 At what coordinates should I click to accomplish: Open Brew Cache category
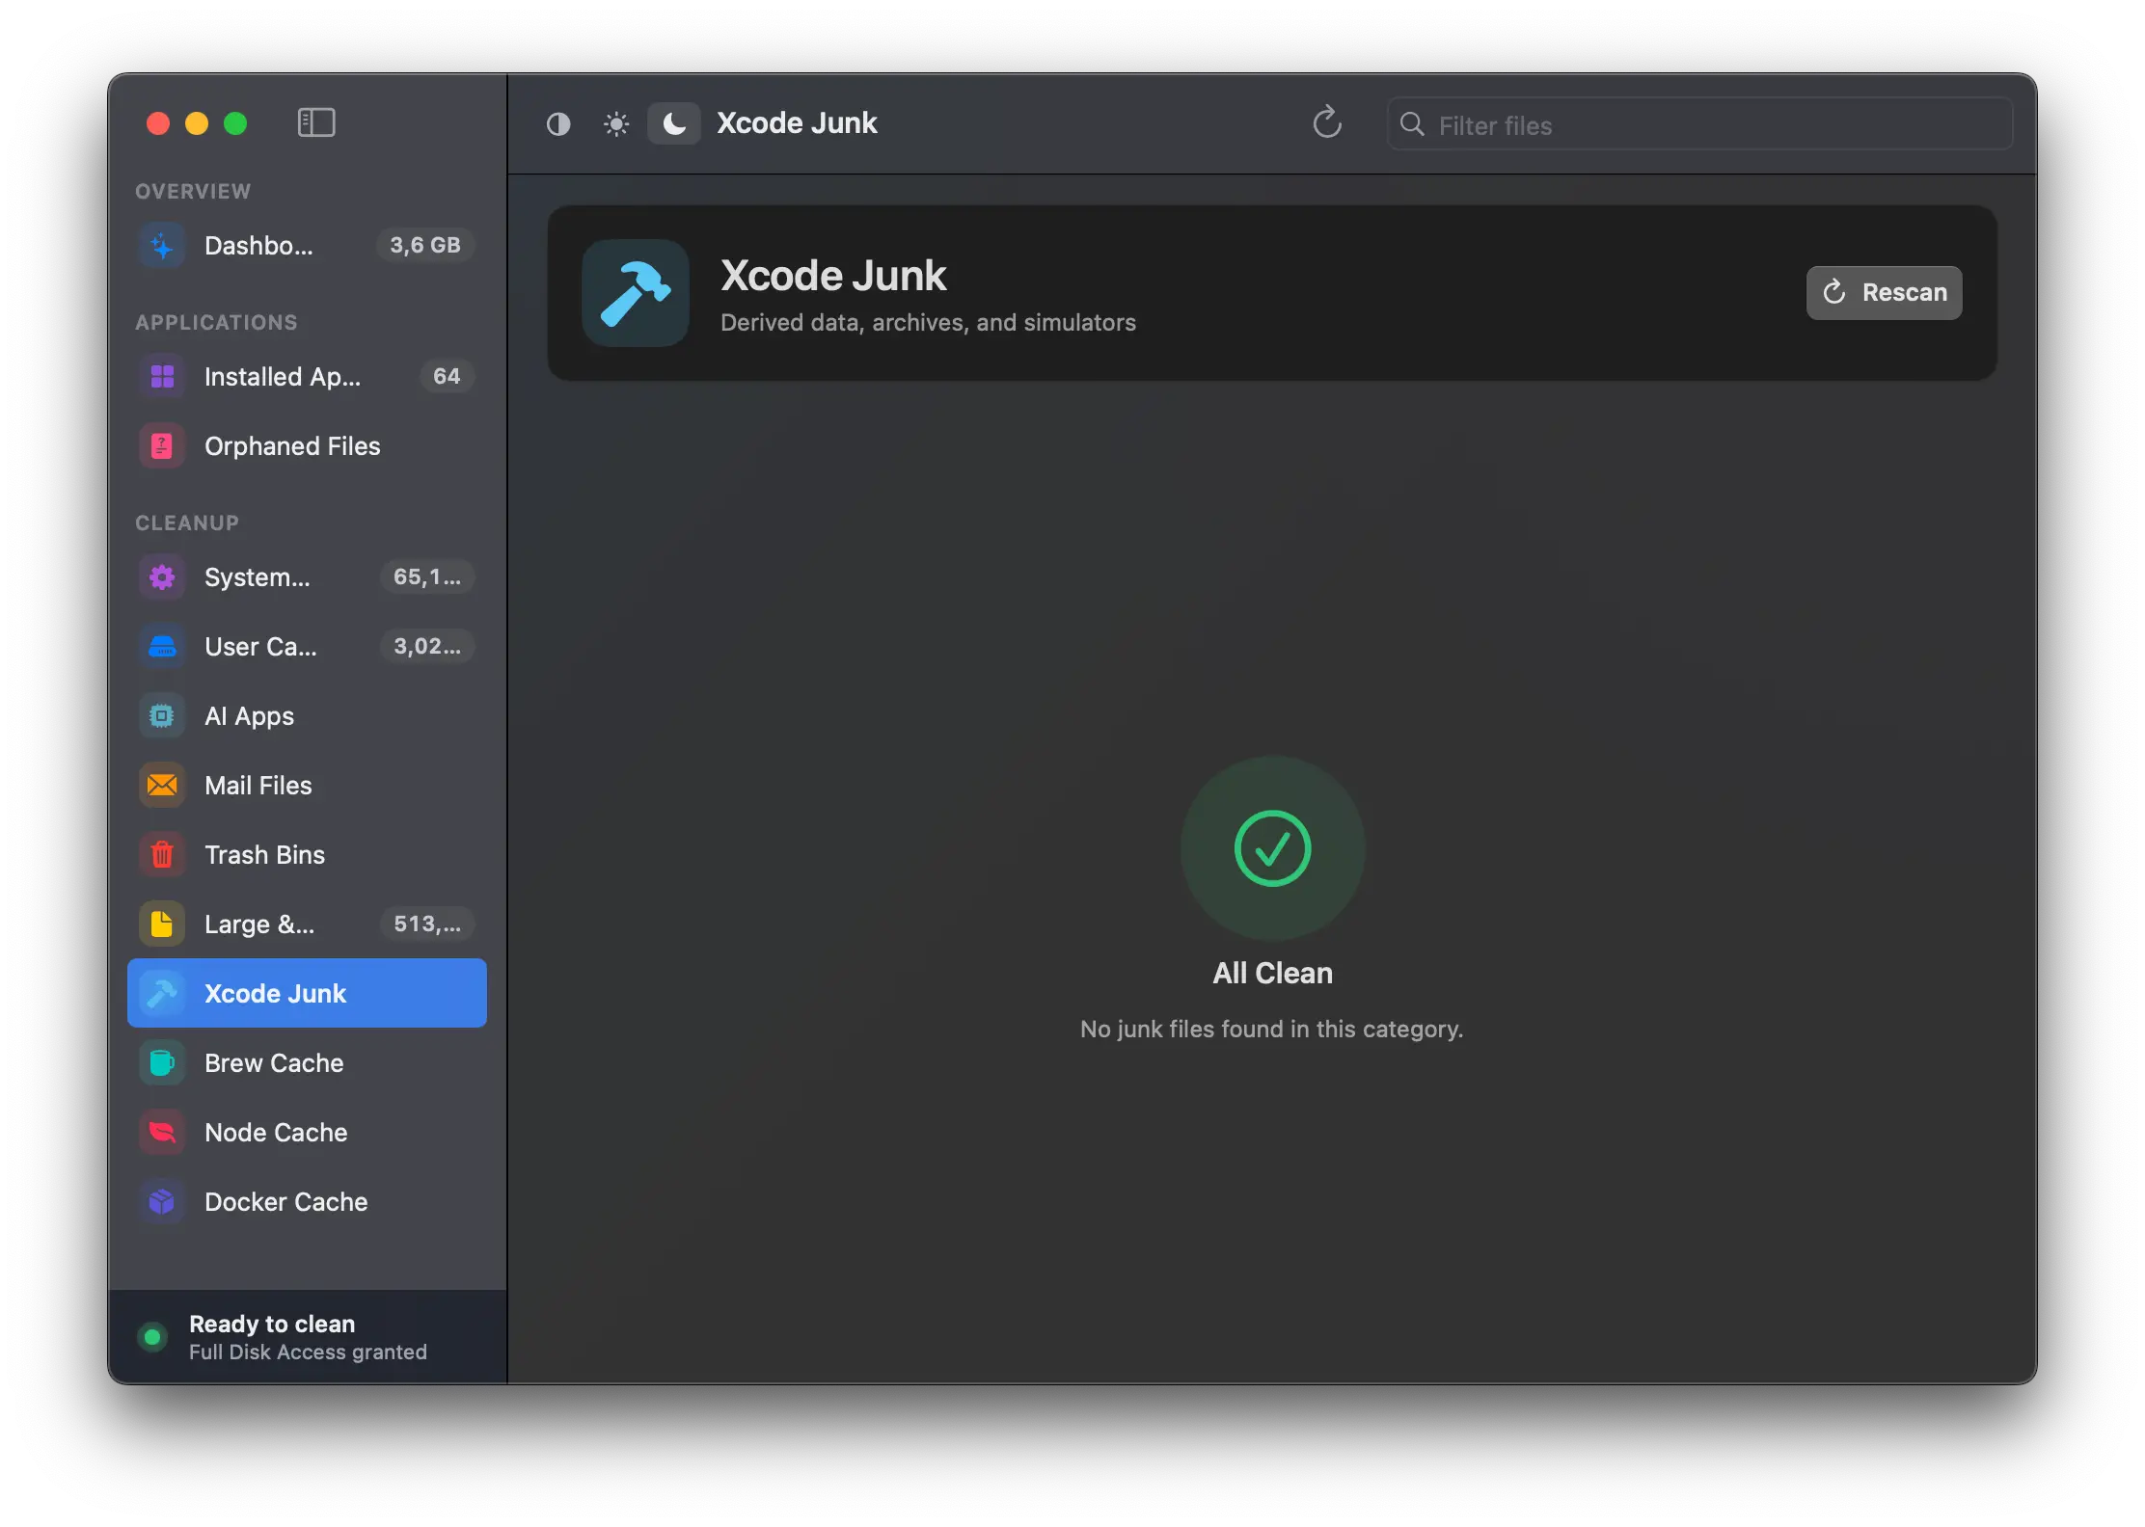pos(307,1062)
